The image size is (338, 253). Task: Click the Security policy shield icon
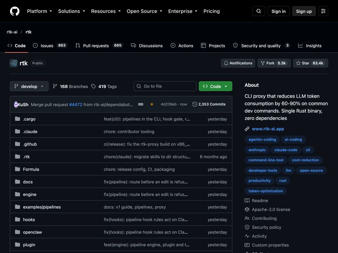(x=247, y=228)
